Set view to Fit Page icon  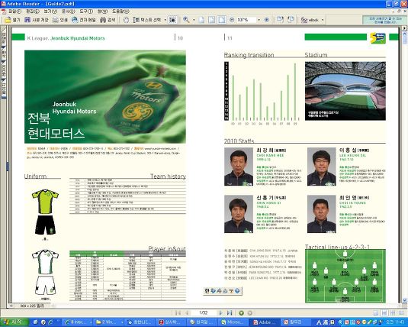tap(212, 20)
